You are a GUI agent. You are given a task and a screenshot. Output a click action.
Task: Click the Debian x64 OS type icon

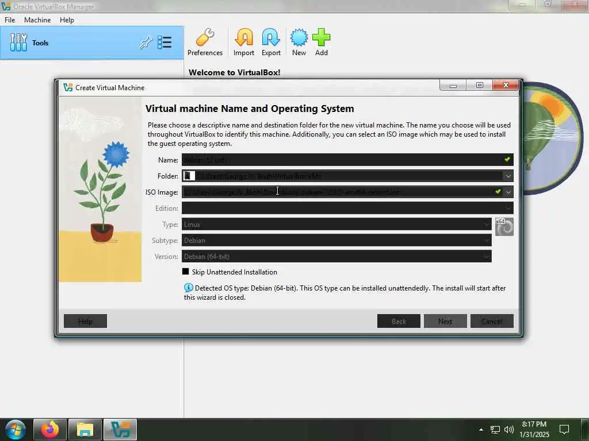click(x=504, y=227)
